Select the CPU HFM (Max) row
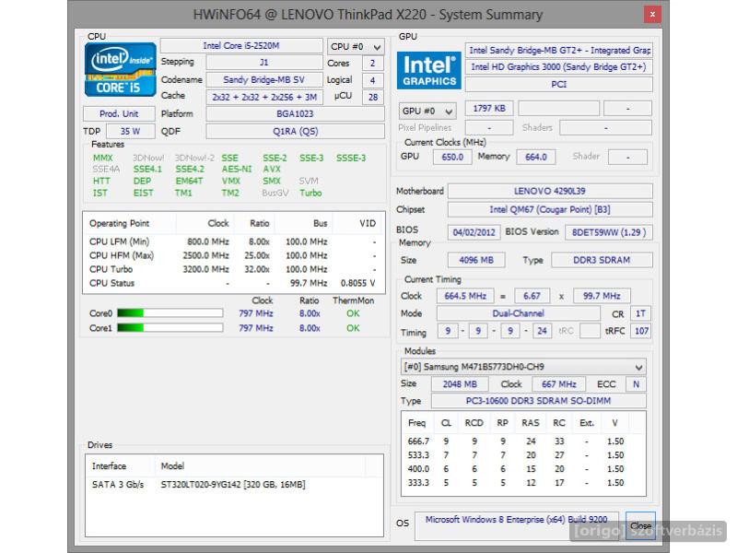The height and width of the screenshot is (553, 737). click(233, 255)
